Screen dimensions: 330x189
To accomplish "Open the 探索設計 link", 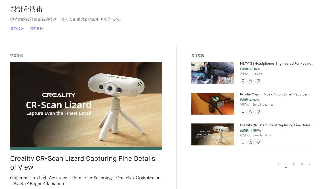I will pyautogui.click(x=17, y=29).
